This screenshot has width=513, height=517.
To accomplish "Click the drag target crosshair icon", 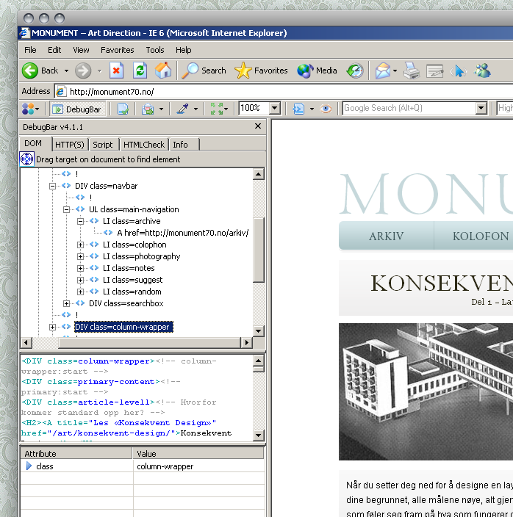I will click(26, 159).
